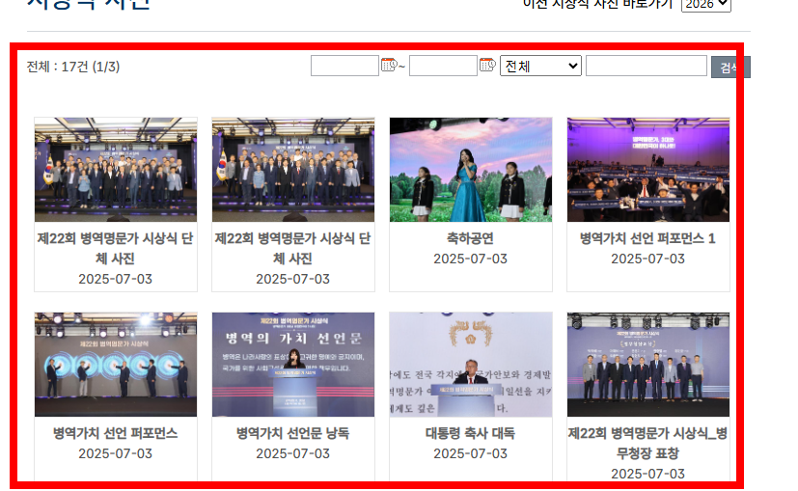Focus the start date input field
The image size is (798, 491).
pyautogui.click(x=344, y=66)
